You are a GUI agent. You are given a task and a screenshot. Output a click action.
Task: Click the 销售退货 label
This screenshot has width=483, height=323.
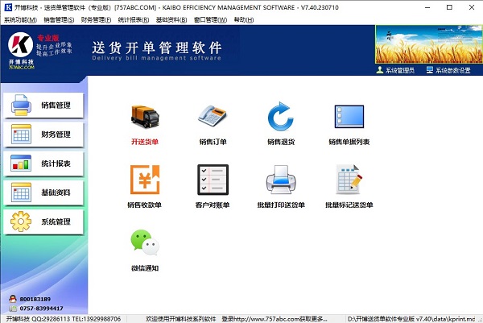coord(281,142)
